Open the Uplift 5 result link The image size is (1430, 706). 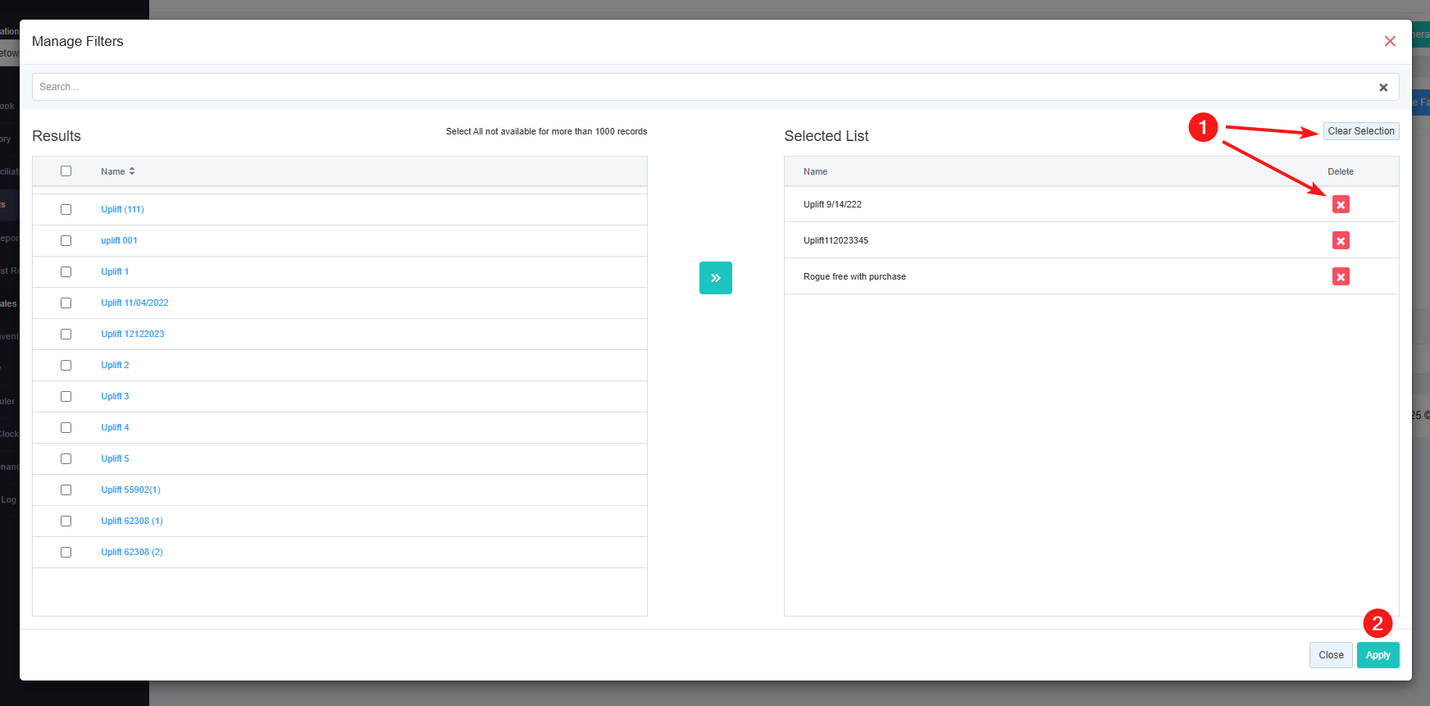click(115, 458)
